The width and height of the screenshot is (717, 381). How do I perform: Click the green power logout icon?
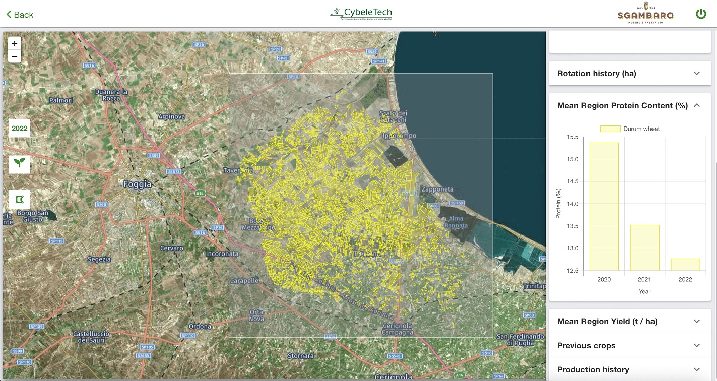[x=701, y=14]
